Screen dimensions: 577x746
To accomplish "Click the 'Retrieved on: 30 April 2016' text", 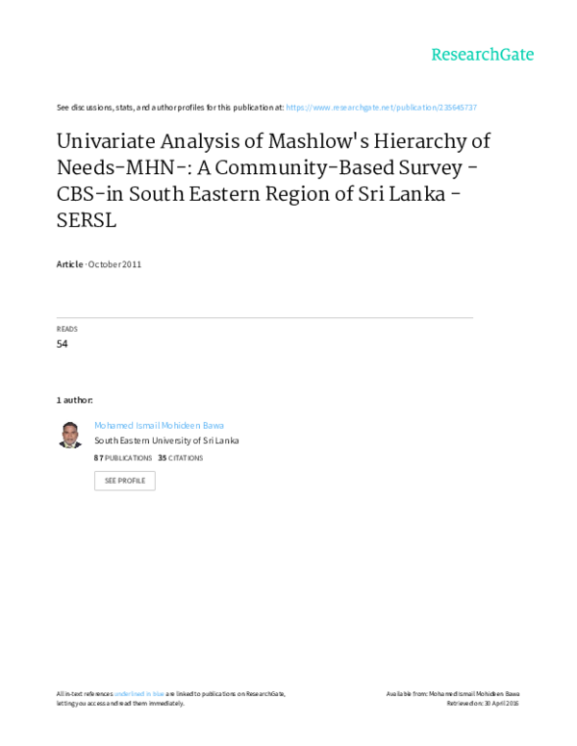I will 483,703.
